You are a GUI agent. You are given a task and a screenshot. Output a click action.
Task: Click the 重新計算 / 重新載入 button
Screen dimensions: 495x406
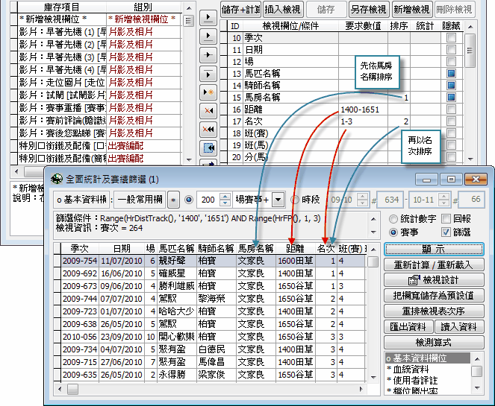[x=434, y=264]
